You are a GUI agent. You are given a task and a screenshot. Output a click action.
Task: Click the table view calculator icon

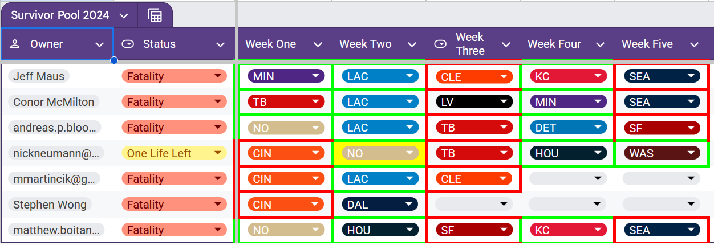coord(155,15)
